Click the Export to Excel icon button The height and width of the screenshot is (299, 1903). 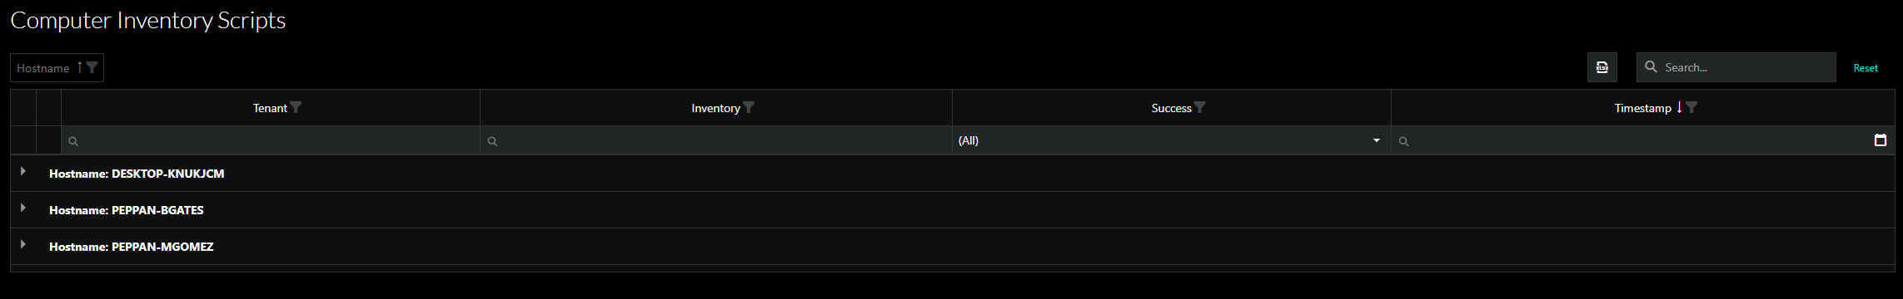pyautogui.click(x=1602, y=67)
